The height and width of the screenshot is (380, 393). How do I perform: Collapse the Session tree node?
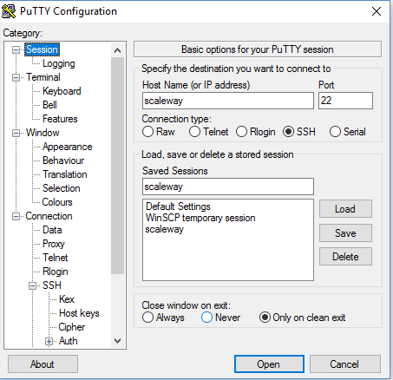[16, 49]
